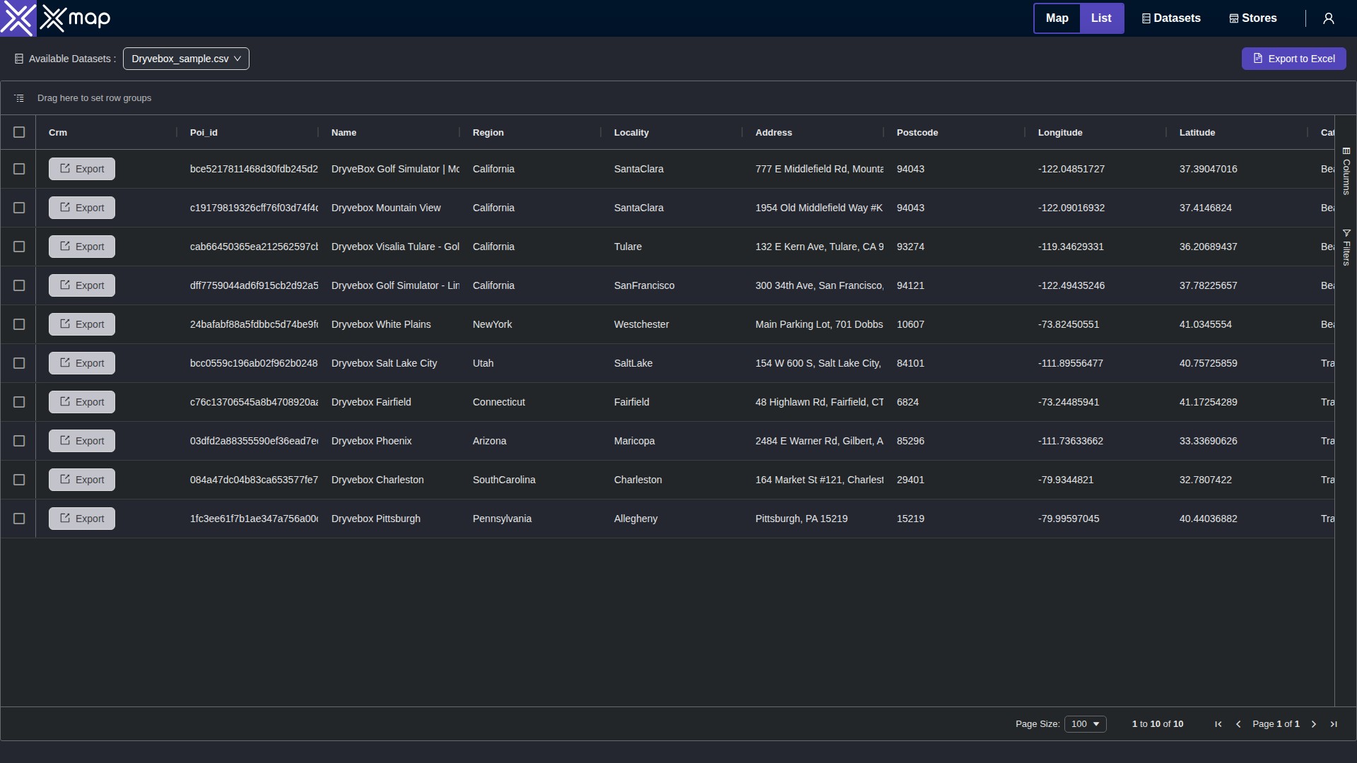Click the XMap logo

click(55, 18)
